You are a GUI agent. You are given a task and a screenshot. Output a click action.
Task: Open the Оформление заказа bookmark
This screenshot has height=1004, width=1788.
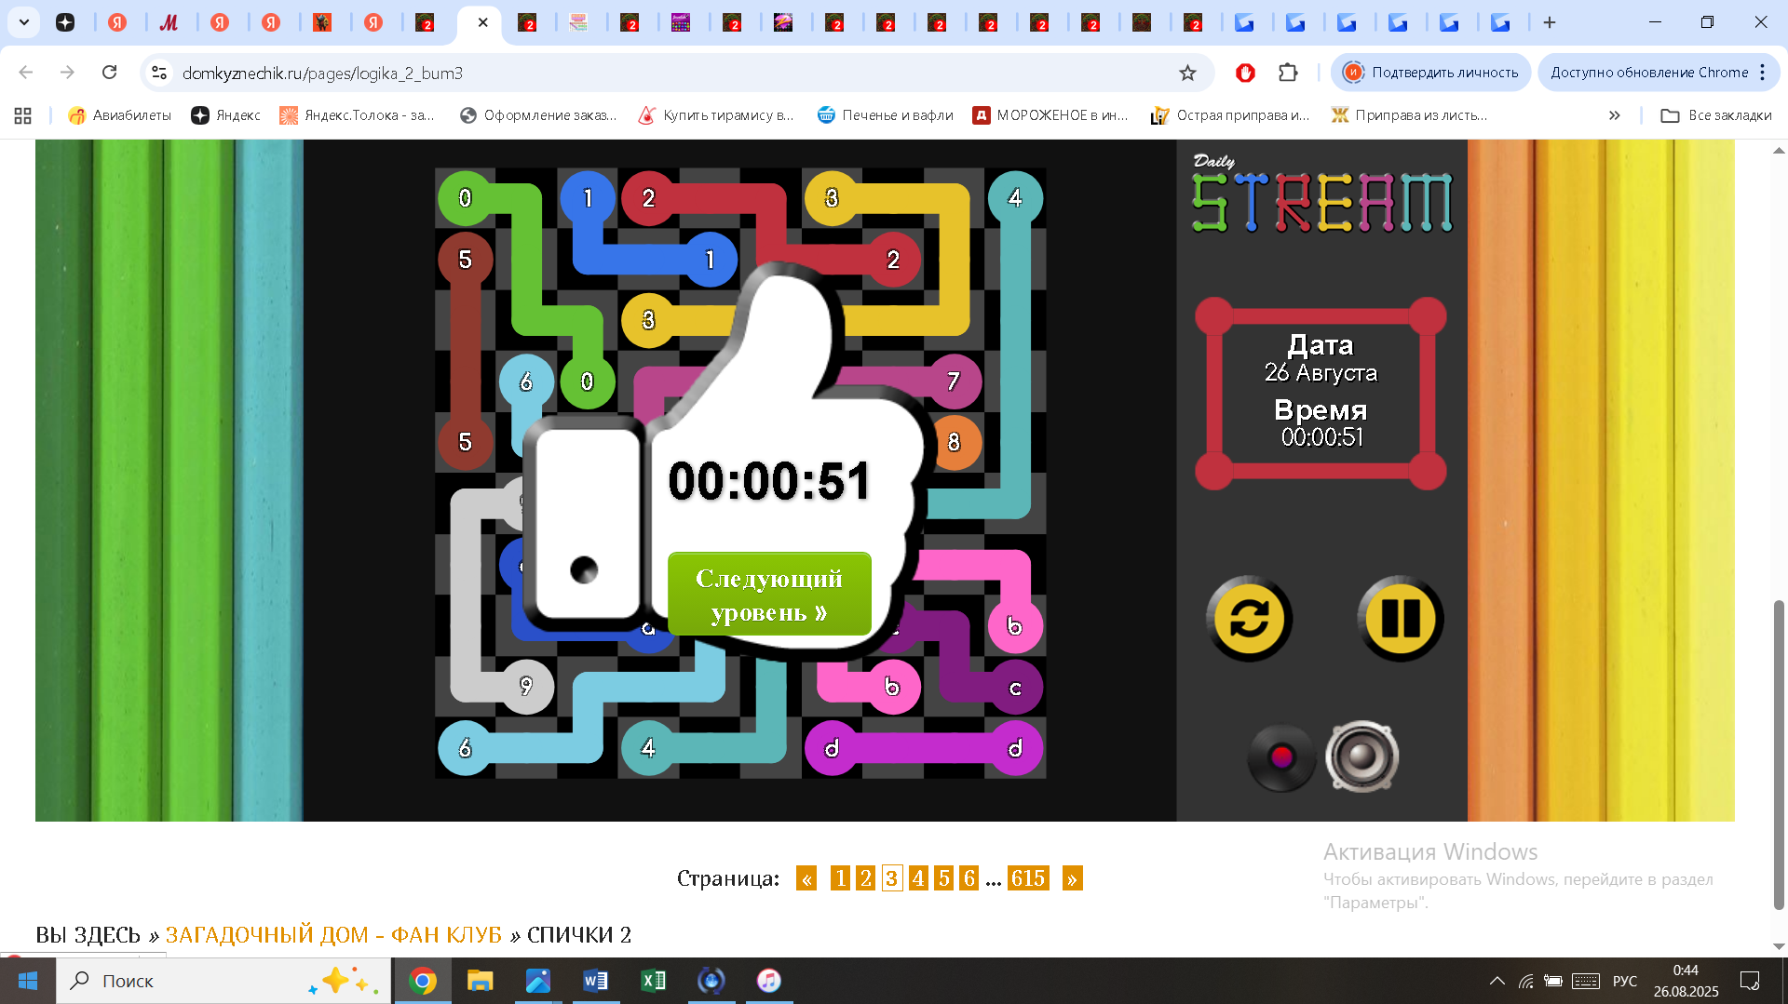pos(538,115)
